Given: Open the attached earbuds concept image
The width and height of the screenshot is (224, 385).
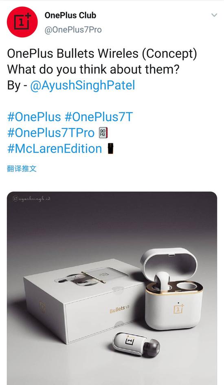Looking at the screenshot, I should click(x=112, y=288).
